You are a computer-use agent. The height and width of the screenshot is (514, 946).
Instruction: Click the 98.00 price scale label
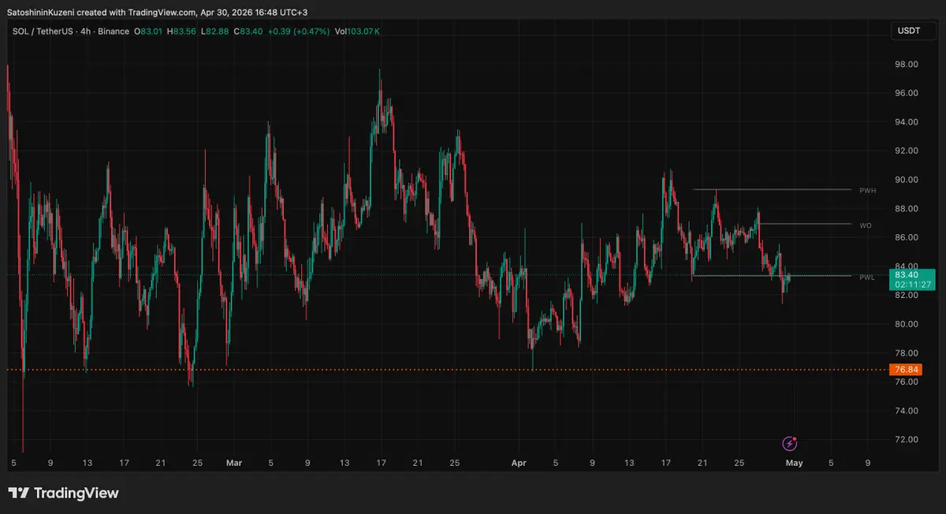point(902,65)
